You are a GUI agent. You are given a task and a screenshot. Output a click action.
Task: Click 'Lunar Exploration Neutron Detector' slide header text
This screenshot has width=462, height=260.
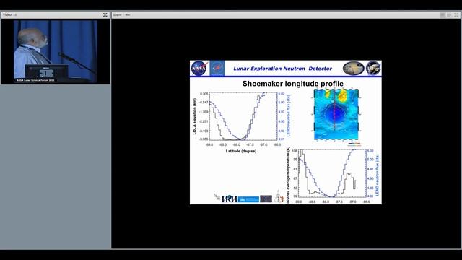282,69
